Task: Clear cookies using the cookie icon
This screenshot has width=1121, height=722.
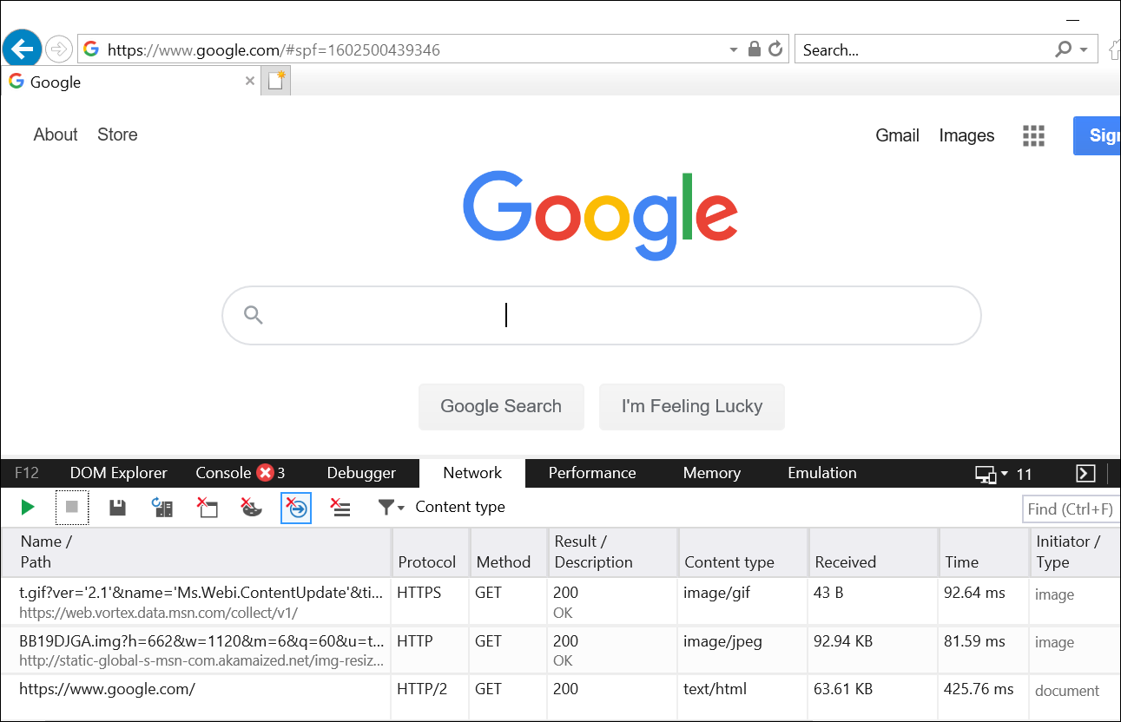Action: [x=252, y=508]
